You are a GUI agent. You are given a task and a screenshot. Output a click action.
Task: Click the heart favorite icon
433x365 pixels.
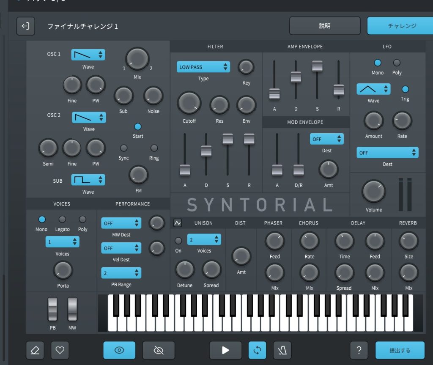tap(60, 350)
